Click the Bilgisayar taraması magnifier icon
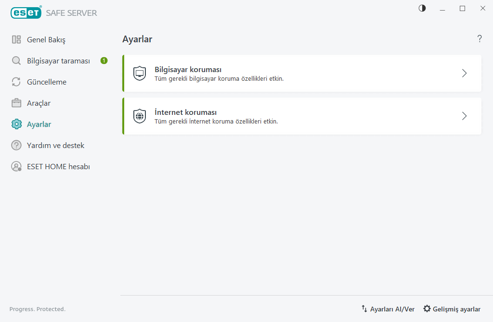This screenshot has height=322, width=493. (x=16, y=61)
